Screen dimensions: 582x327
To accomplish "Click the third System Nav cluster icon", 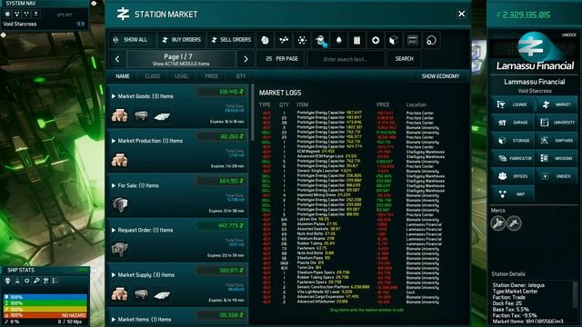I will coord(26,14).
